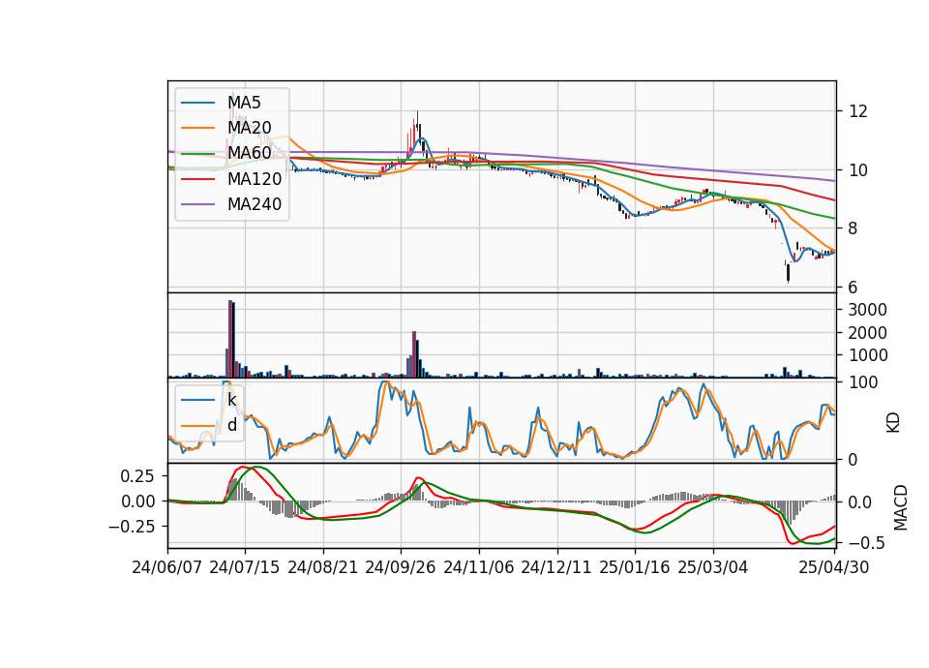Click the lowest candlestick near price 6
The height and width of the screenshot is (668, 929).
788,273
